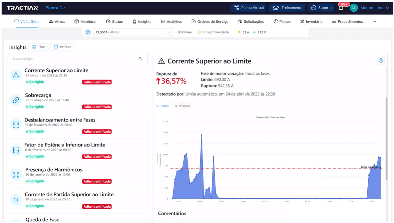
Task: Click the Corrente de Partida alarm icon
Action: click(x=16, y=200)
